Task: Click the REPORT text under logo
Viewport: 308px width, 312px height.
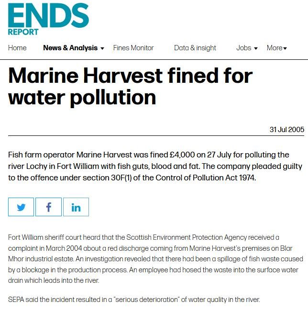Action: (x=23, y=32)
